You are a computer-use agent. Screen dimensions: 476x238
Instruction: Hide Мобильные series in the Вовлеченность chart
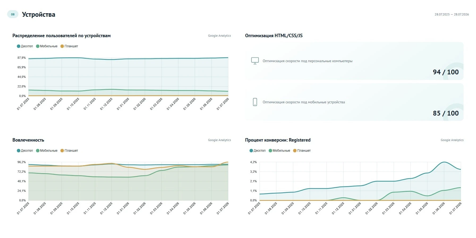tap(47, 151)
